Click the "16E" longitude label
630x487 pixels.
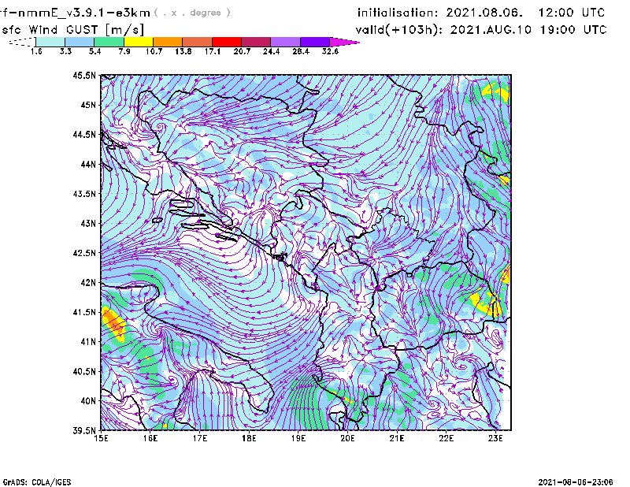(x=150, y=438)
